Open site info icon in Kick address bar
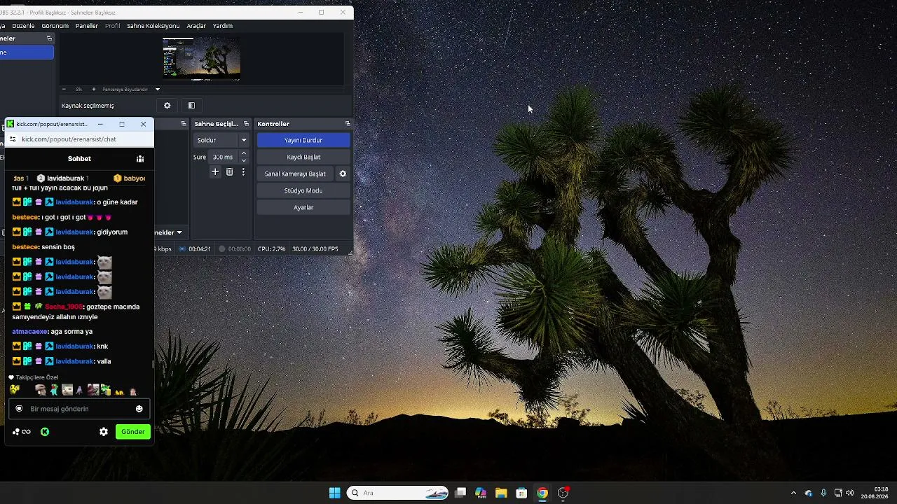Viewport: 897px width, 504px height. point(12,139)
